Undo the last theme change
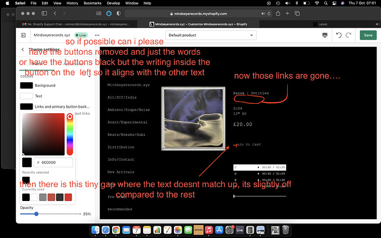 click(x=338, y=35)
